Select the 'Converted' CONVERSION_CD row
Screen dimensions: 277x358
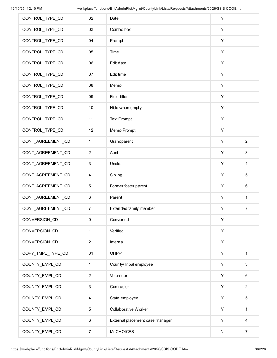139,220
